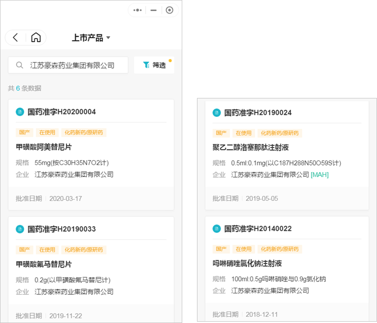
Task: Click the 国产 tag on 甲磺酸氟马替尼片 card
Action: click(x=25, y=250)
